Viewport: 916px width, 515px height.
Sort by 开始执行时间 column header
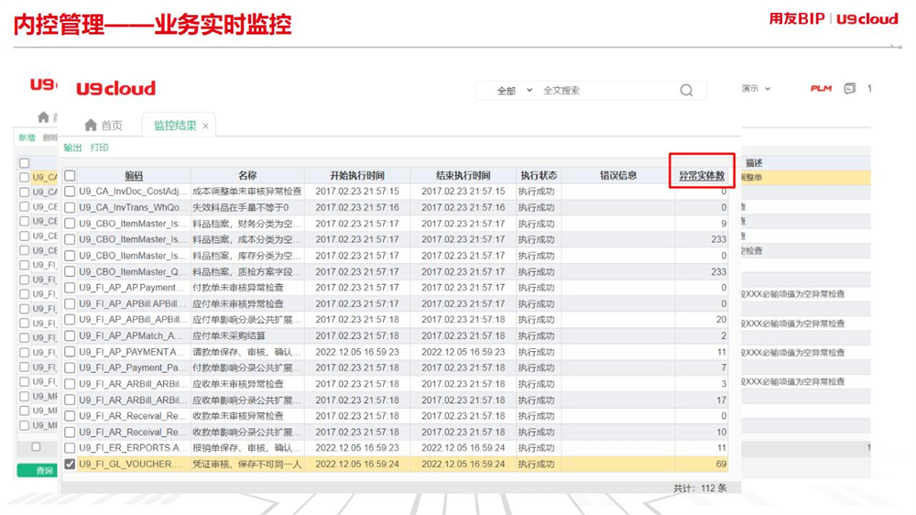(357, 175)
